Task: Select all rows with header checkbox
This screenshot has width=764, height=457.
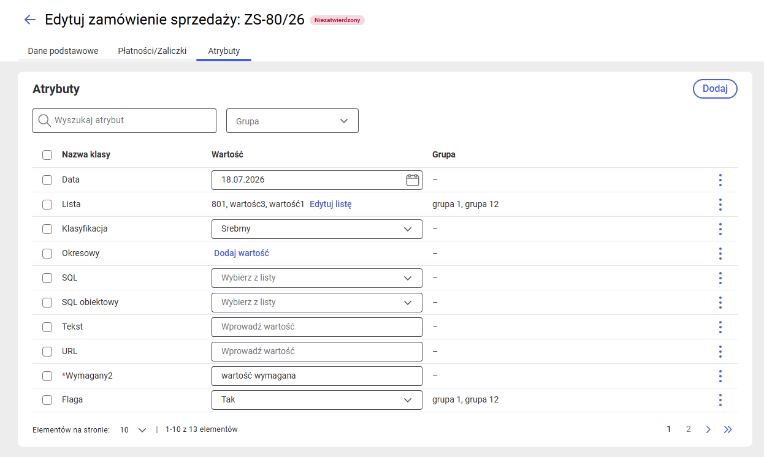Action: pos(47,155)
